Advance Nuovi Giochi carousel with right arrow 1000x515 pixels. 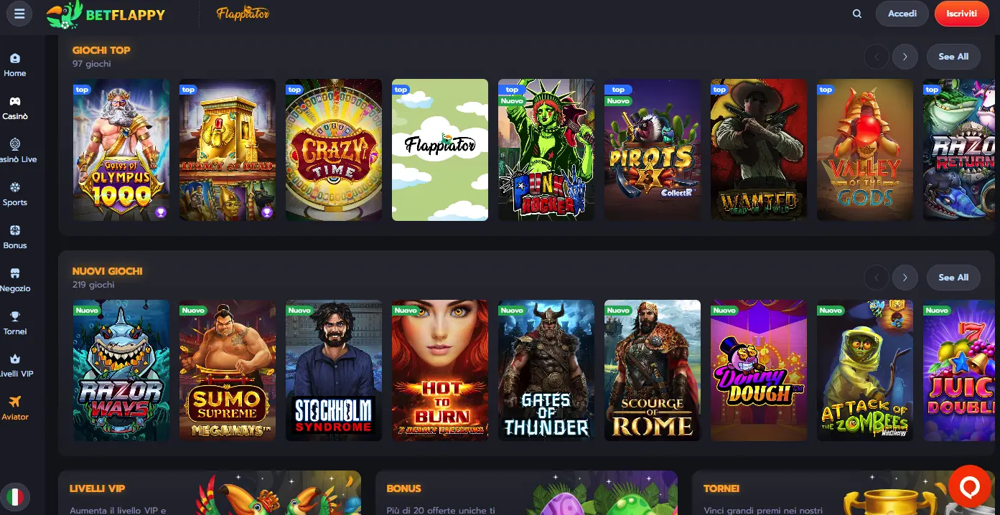tap(905, 278)
